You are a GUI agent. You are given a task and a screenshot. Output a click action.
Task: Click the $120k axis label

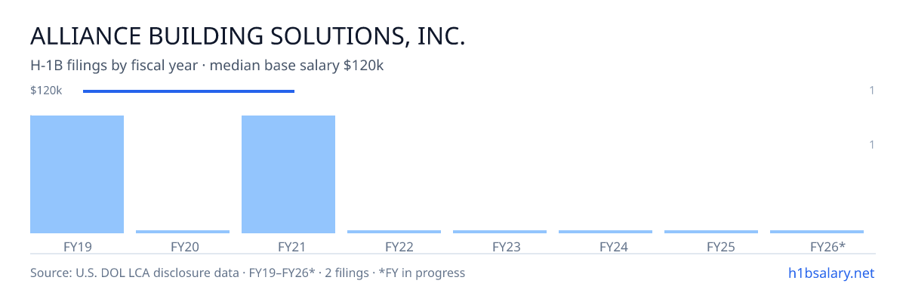click(x=46, y=91)
